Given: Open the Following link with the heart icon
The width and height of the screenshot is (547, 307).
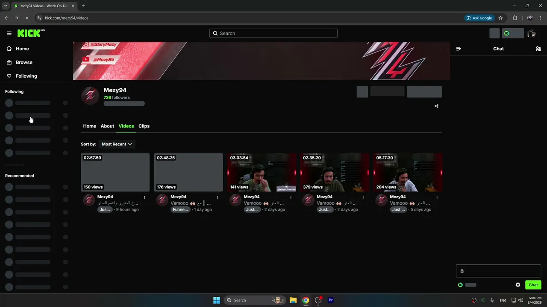Looking at the screenshot, I should (x=26, y=76).
